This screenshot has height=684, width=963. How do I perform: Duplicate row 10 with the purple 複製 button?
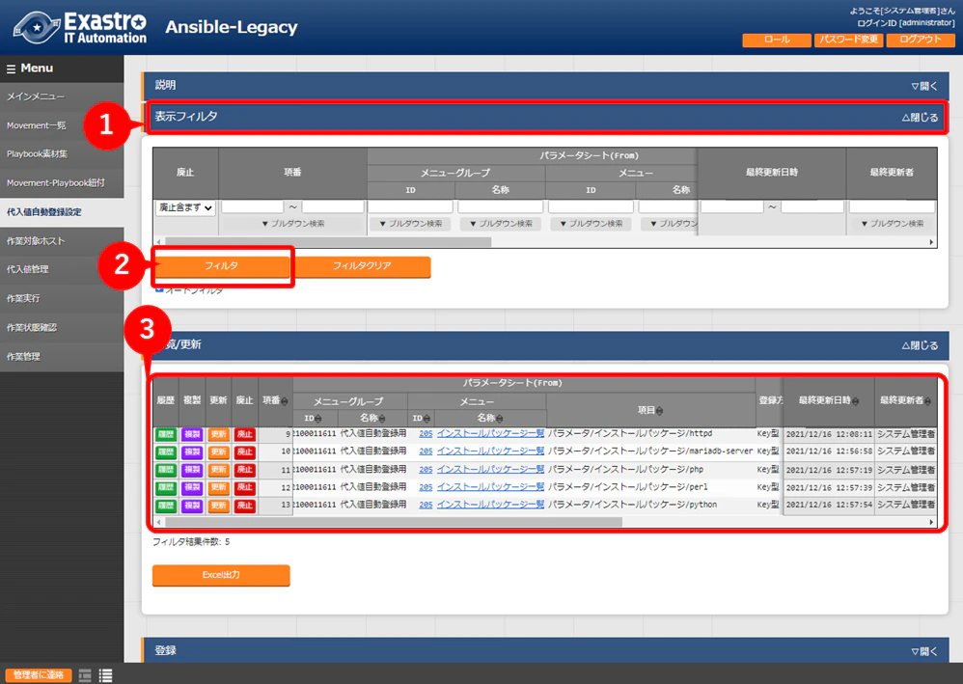point(192,451)
